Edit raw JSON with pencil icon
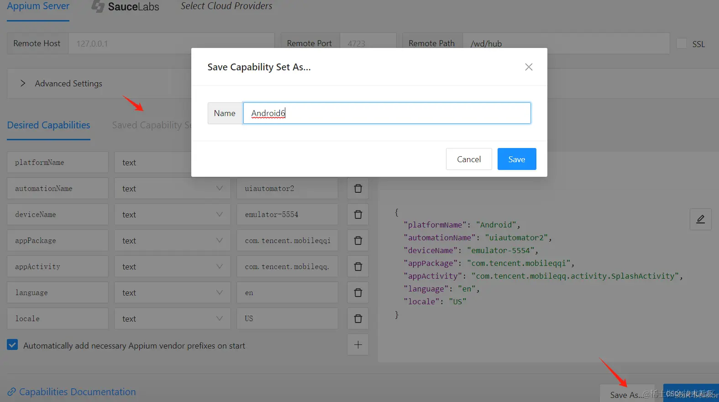The width and height of the screenshot is (719, 402). point(700,219)
